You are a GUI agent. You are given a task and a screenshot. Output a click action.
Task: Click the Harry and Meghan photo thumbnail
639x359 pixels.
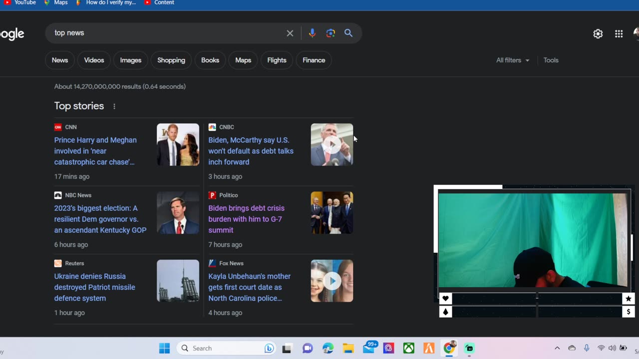click(178, 145)
